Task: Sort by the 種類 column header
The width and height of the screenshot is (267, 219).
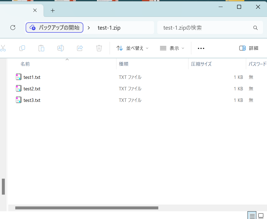Action: click(x=124, y=64)
